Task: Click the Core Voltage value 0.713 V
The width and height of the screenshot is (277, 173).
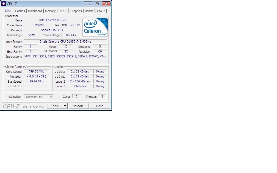Action: pos(71,35)
